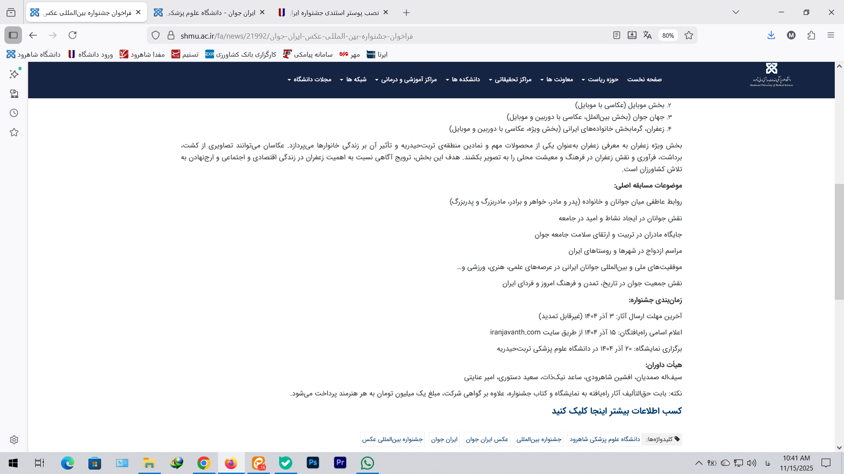Screen dimensions: 844x474
Task: Open sidebar history clock icon
Action: pyautogui.click(x=14, y=113)
